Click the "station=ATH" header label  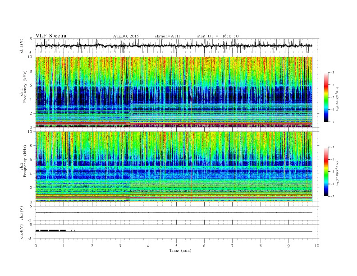(167, 36)
